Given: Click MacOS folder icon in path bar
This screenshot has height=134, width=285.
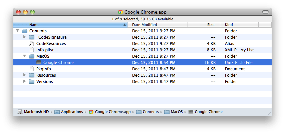Looking at the screenshot, I should pos(167,112).
